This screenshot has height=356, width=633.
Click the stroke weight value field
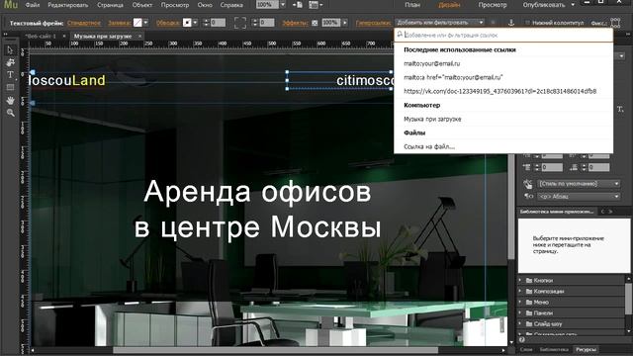218,23
